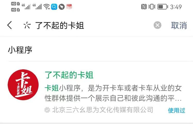Tap the 3:49 clock display
Viewport: 193px width, 124px height.
tap(176, 7)
